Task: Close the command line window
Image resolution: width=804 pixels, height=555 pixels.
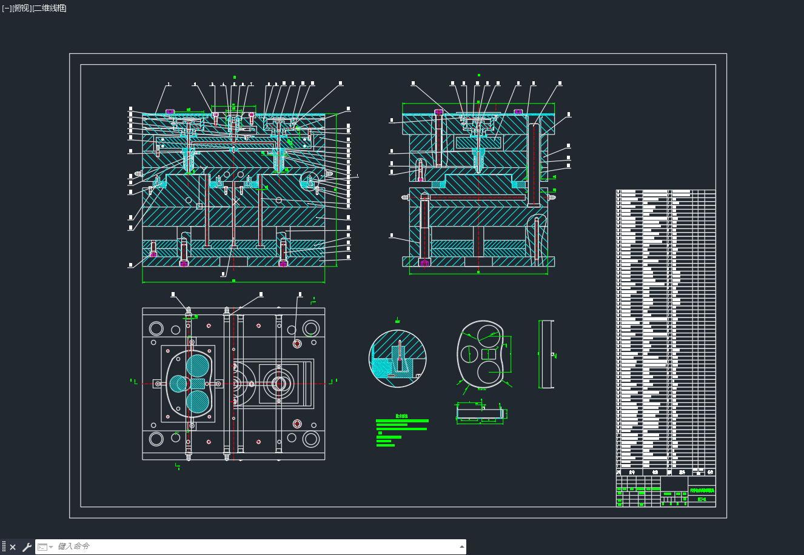Action: (x=13, y=547)
